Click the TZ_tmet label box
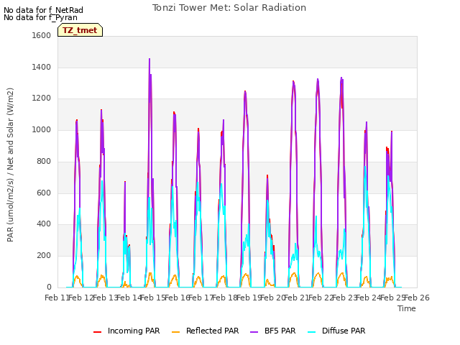The width and height of the screenshot is (460, 345). [80, 30]
